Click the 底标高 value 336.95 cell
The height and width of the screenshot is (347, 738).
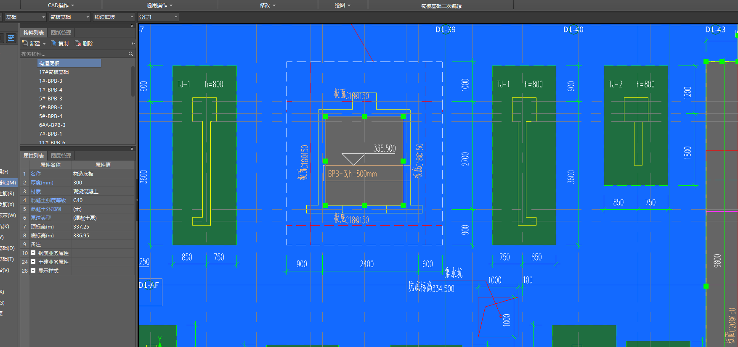[103, 236]
